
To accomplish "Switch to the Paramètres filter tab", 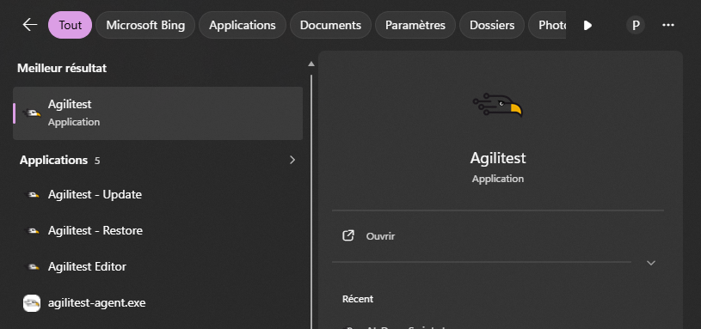I will (415, 25).
